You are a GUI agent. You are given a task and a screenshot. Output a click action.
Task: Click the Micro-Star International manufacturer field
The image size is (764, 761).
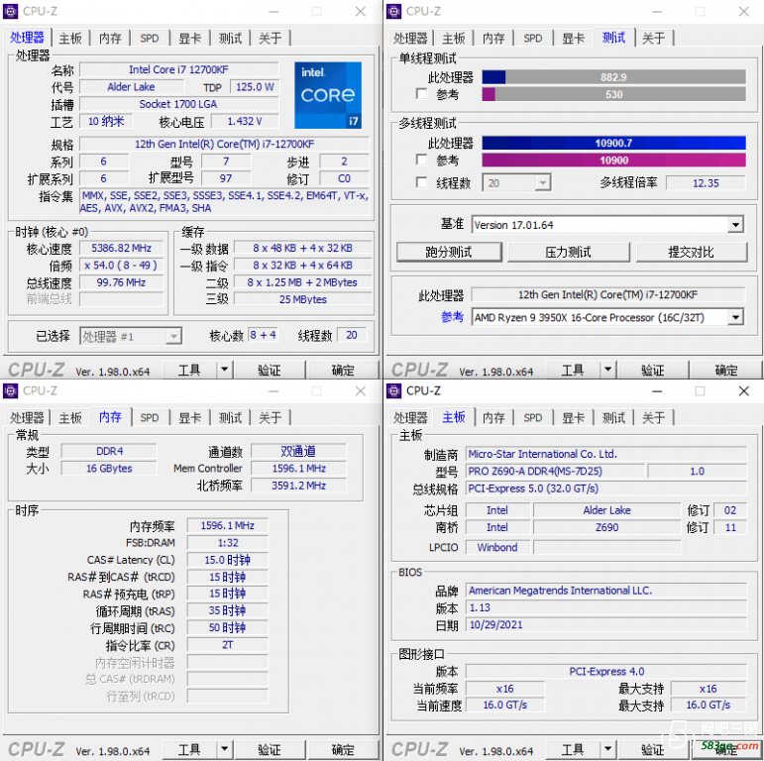pos(606,454)
